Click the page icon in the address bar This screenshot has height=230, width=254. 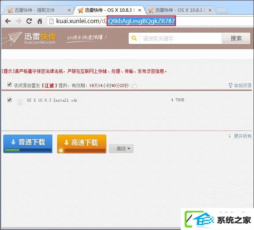[51, 21]
